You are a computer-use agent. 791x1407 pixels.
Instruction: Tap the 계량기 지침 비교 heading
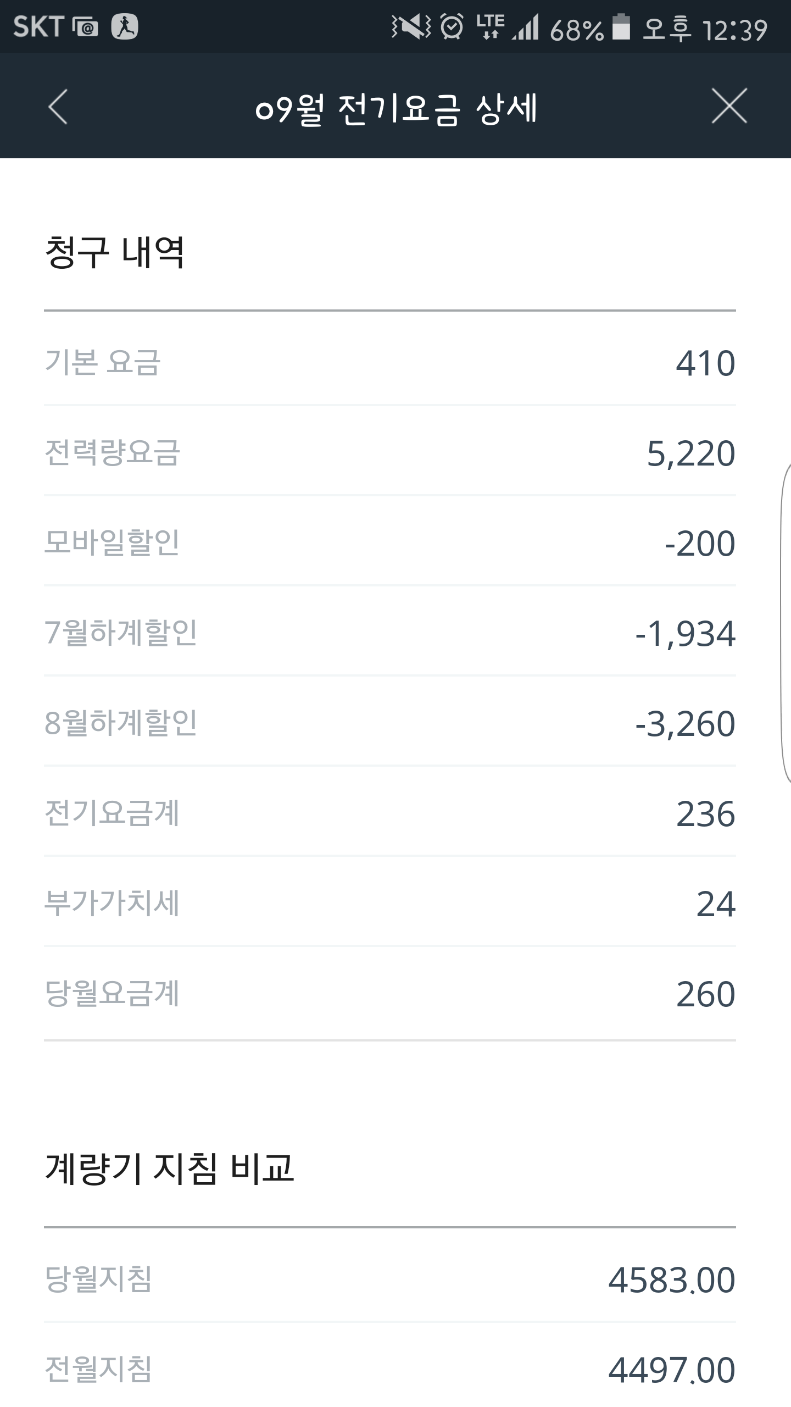tap(169, 1167)
